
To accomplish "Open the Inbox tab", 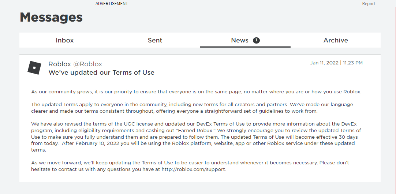I will (x=65, y=40).
